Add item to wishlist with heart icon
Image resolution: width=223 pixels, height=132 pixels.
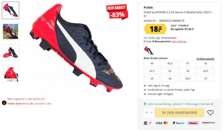click(x=210, y=113)
